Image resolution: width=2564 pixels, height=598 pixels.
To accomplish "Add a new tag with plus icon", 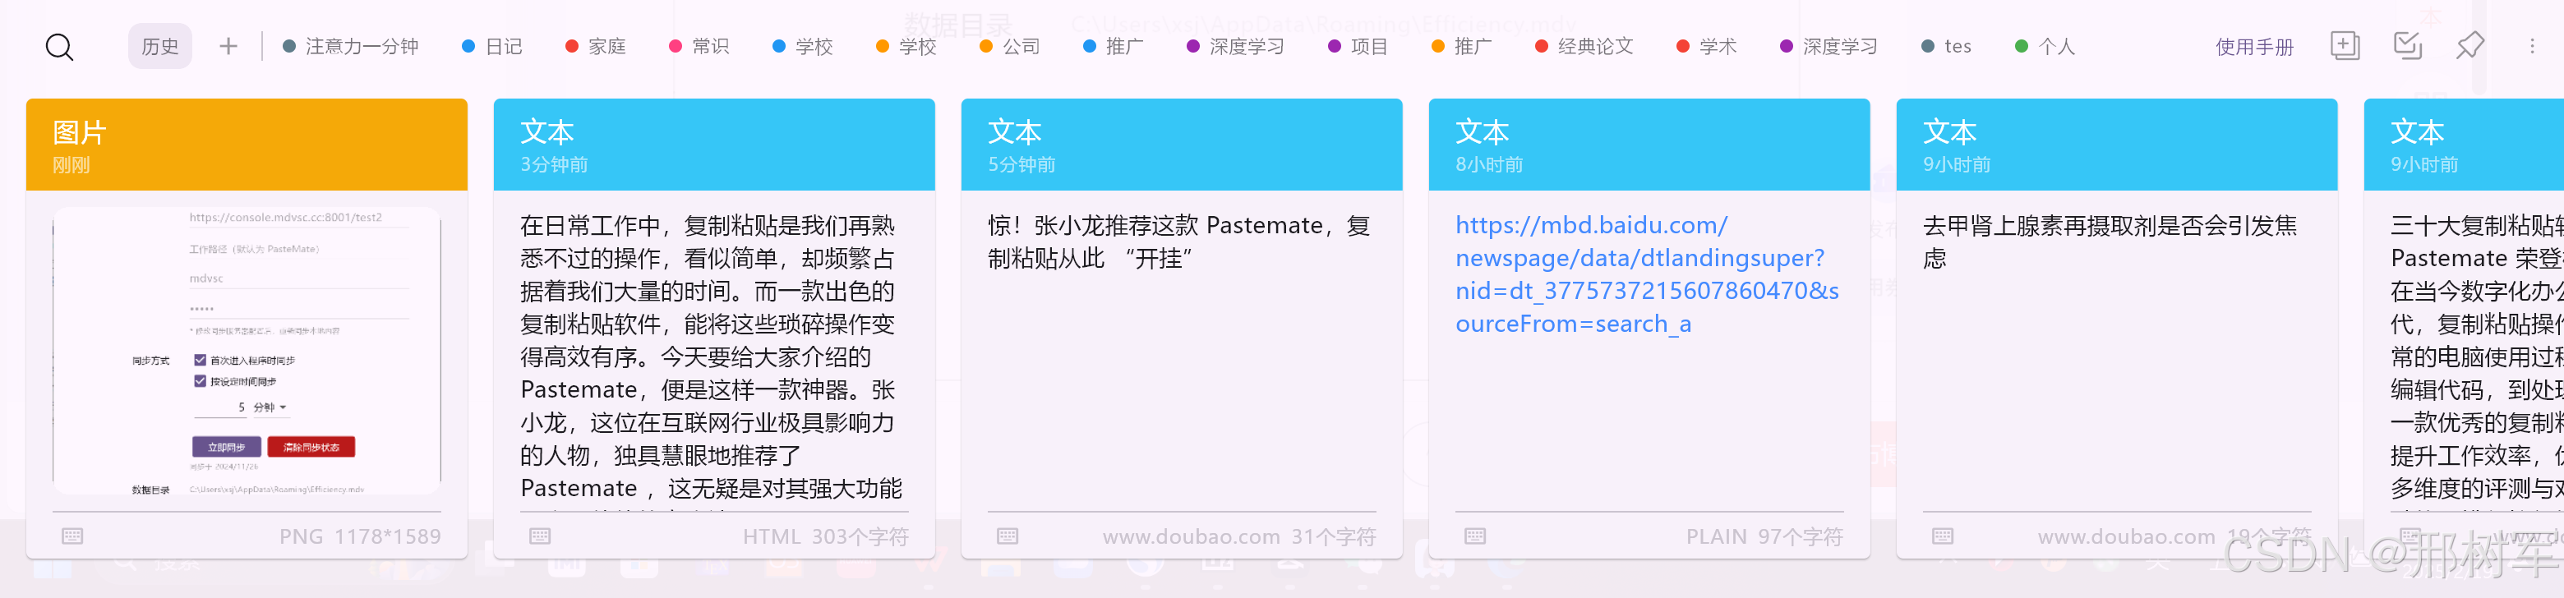I will click(228, 47).
